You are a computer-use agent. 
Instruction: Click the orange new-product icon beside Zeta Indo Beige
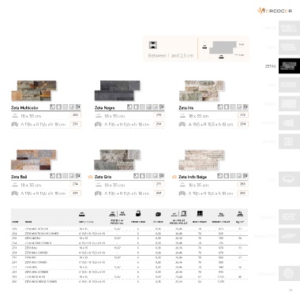click(x=174, y=177)
